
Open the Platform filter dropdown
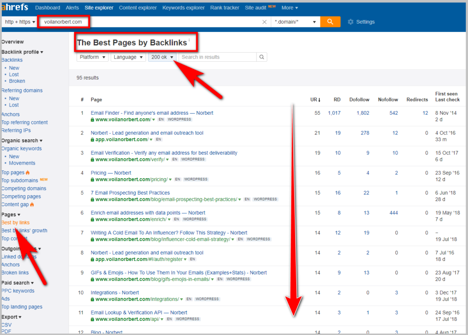tap(92, 57)
